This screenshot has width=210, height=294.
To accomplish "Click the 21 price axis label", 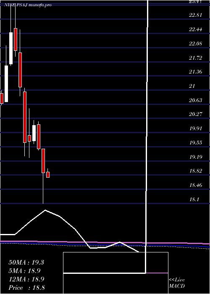I will point(192,86).
